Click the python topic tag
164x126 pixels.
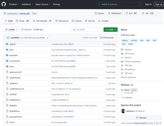[125, 40]
